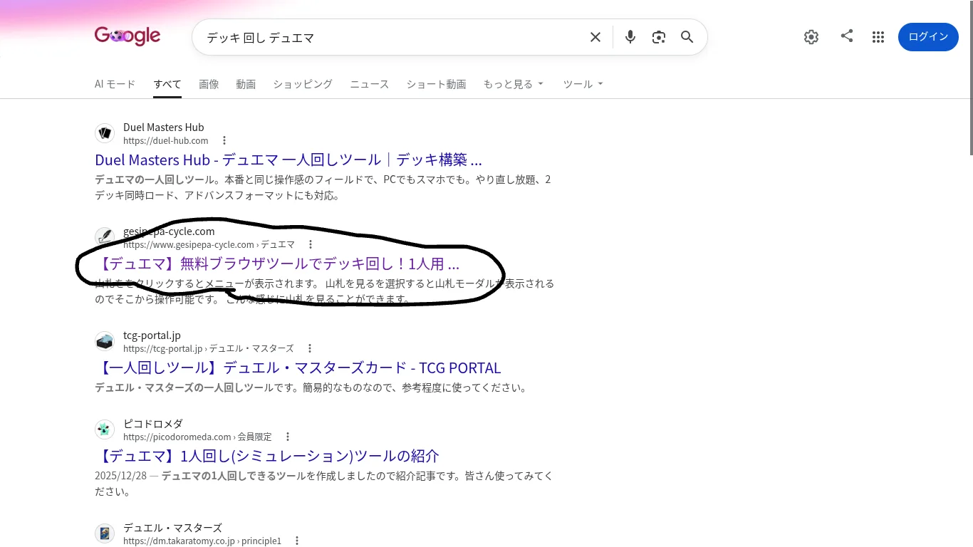Switch to ショート動画 tab
Image resolution: width=973 pixels, height=547 pixels.
pyautogui.click(x=436, y=84)
